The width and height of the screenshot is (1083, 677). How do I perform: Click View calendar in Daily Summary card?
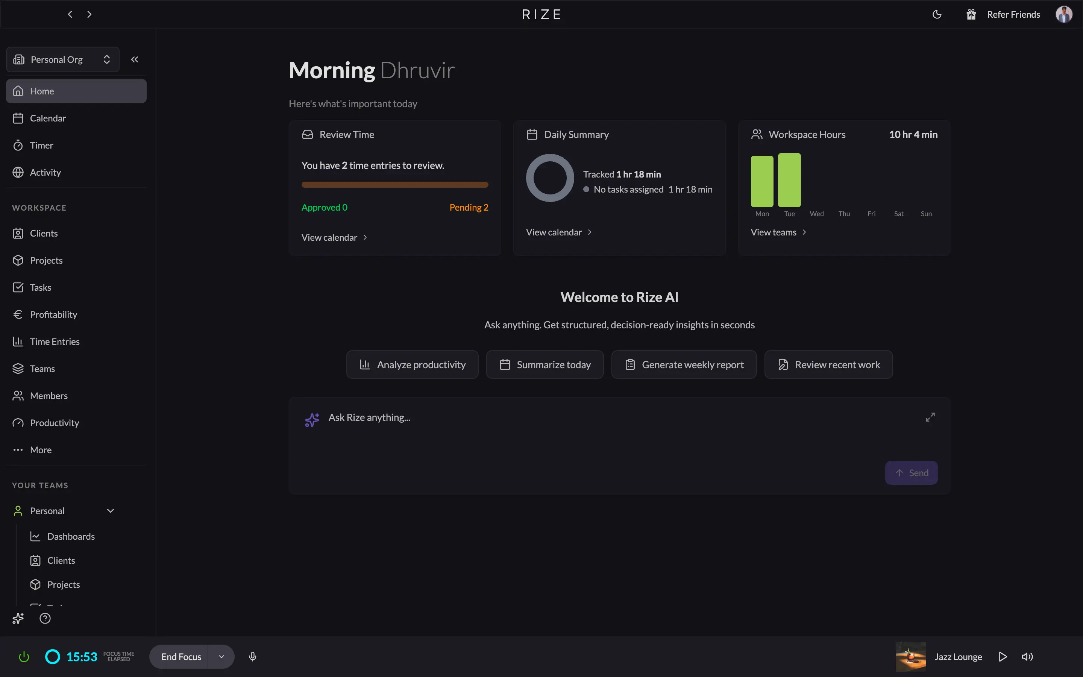559,232
